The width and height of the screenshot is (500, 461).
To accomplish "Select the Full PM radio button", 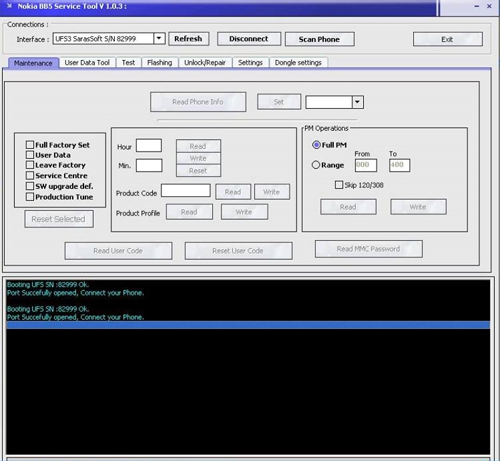I will click(x=316, y=145).
